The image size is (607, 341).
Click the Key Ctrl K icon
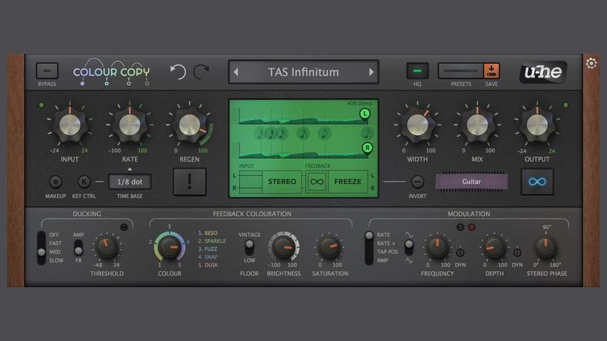(x=85, y=182)
